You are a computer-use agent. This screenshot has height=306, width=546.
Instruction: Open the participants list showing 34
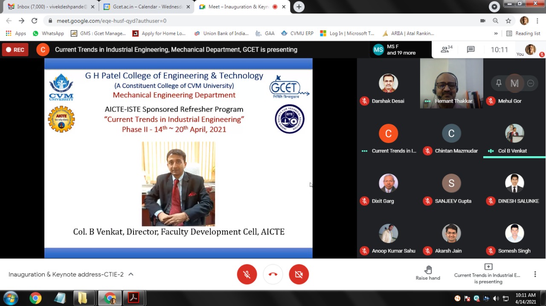point(447,49)
